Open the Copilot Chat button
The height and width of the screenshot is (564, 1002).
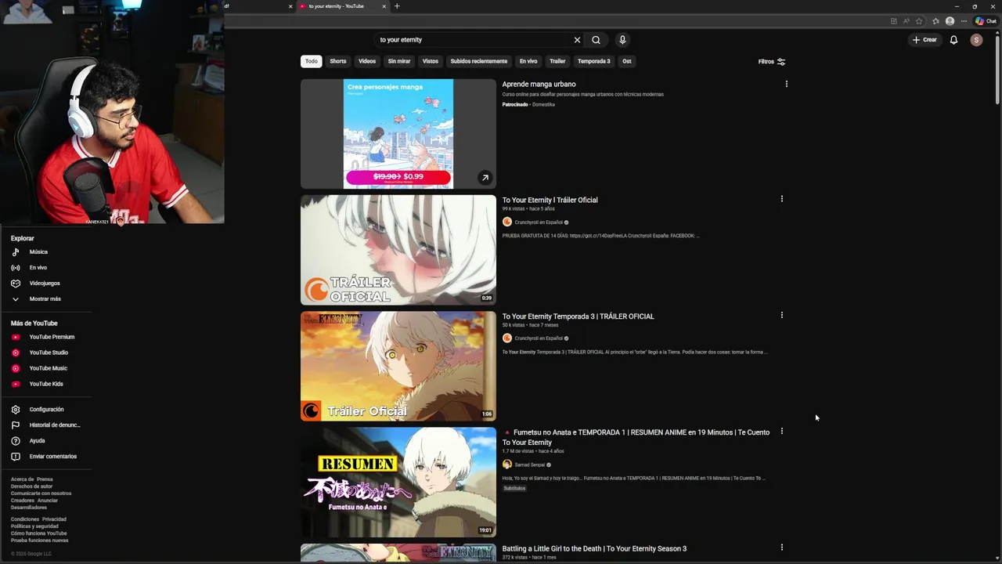point(986,21)
